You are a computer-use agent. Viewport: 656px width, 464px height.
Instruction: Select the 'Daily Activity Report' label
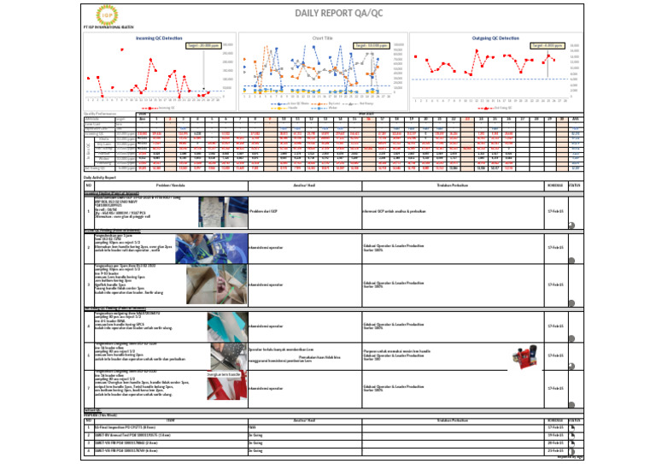100,178
